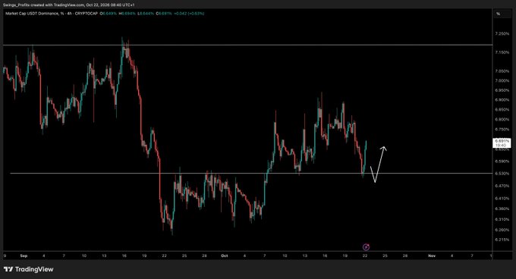
Task: Click the 7.150% price axis label
Action: pos(502,52)
